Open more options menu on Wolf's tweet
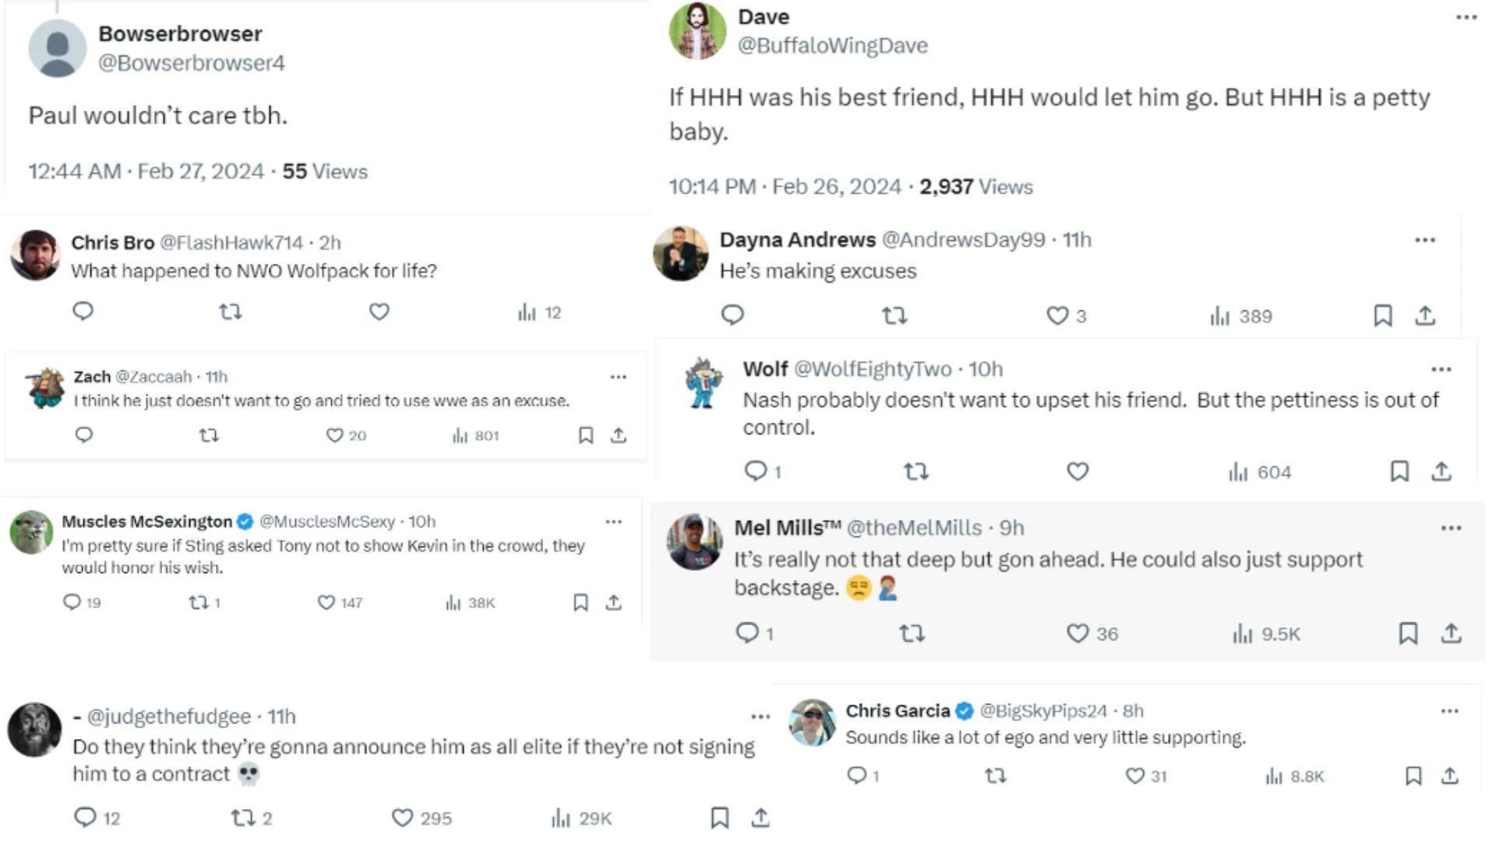 point(1441,369)
